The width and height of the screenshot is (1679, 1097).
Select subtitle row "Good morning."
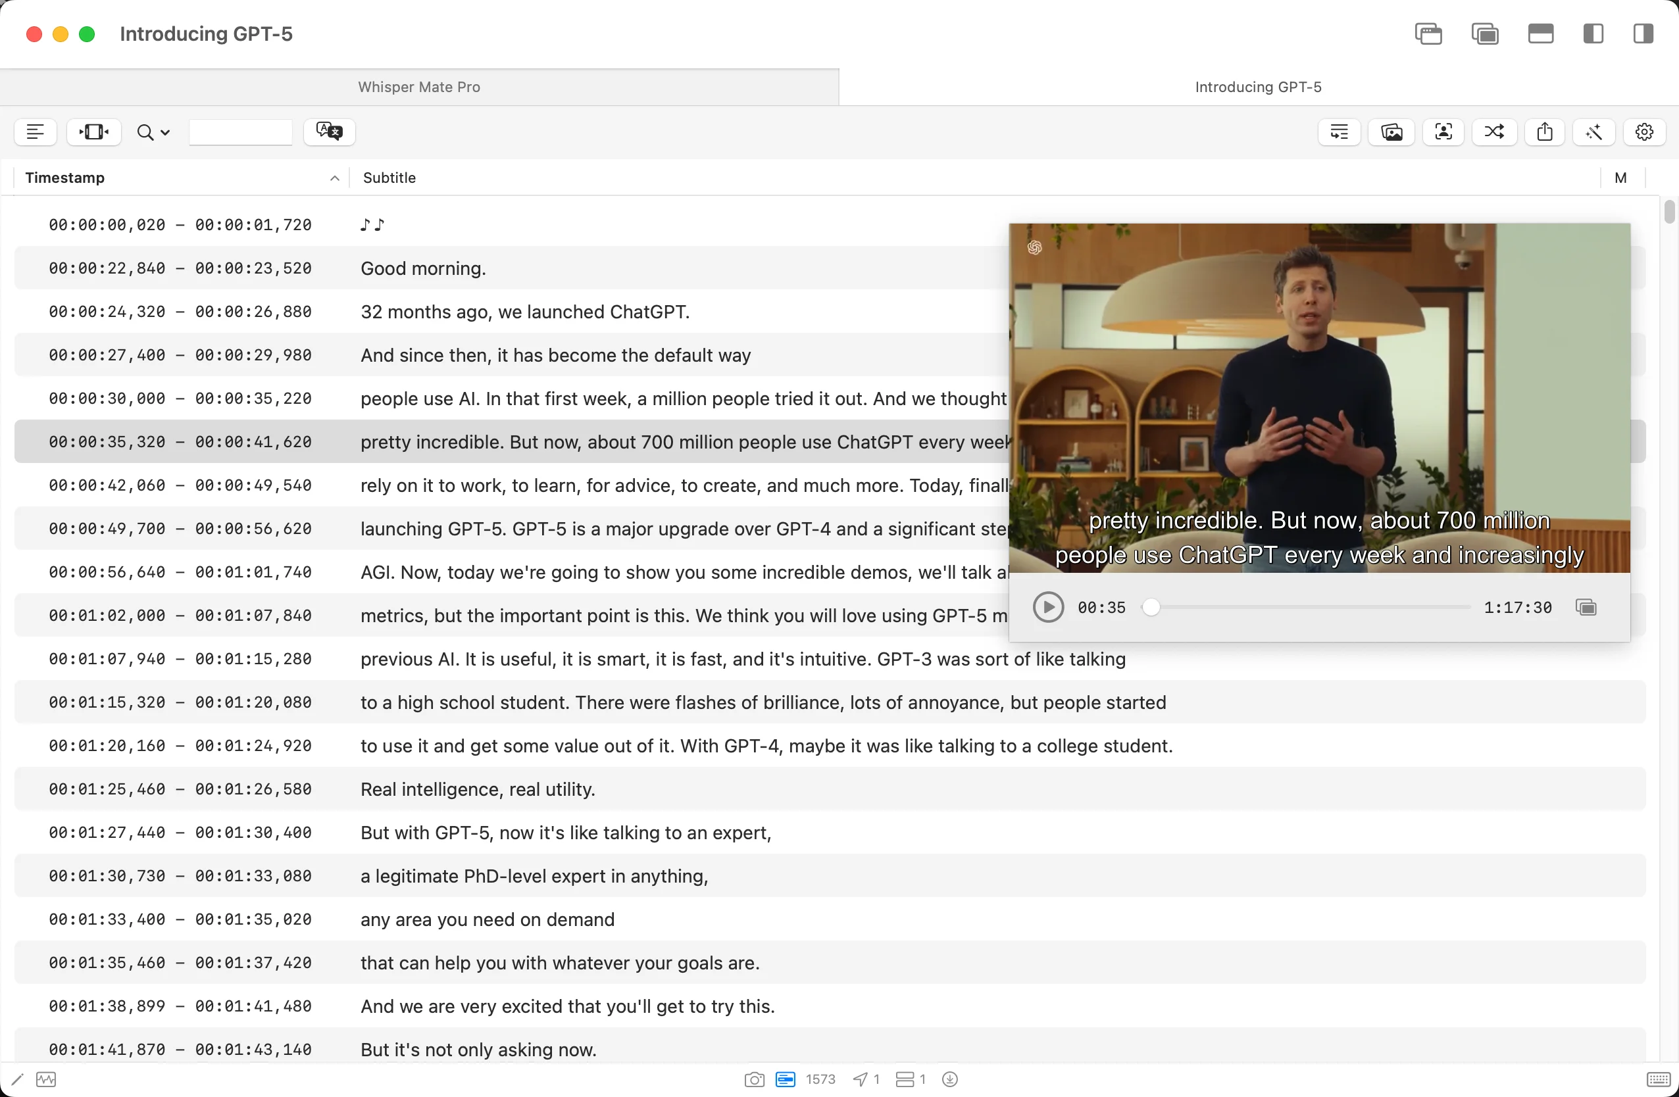tap(423, 268)
